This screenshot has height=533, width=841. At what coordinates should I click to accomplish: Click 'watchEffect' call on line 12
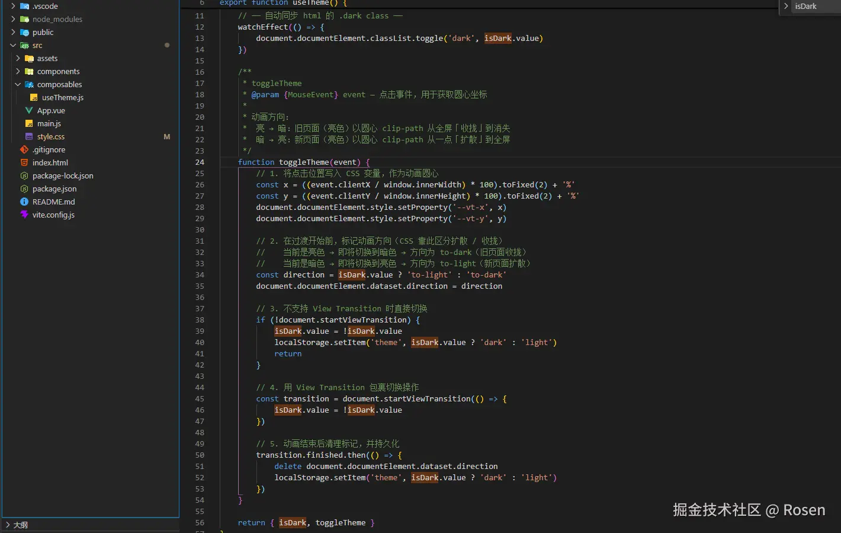263,27
